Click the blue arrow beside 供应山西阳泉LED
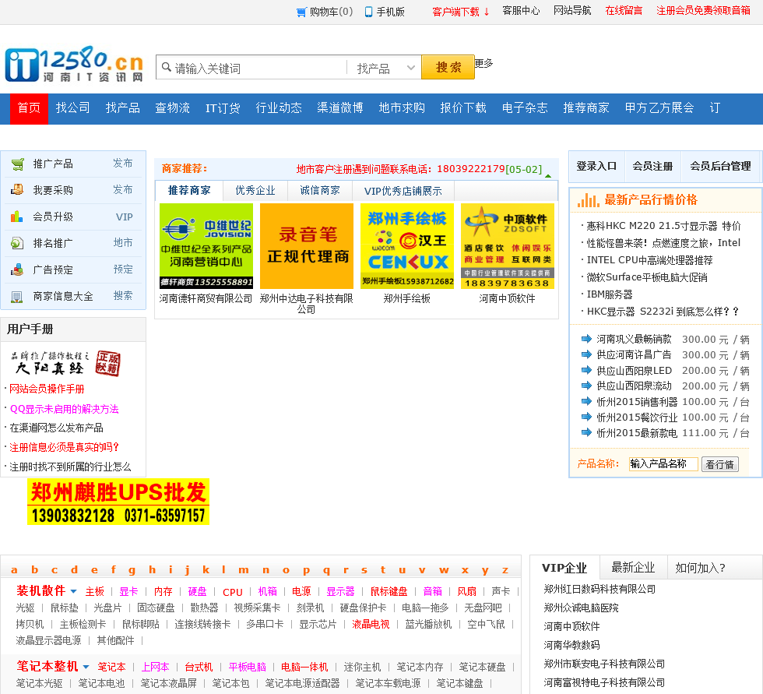Viewport: 763px width, 694px height. [x=586, y=370]
